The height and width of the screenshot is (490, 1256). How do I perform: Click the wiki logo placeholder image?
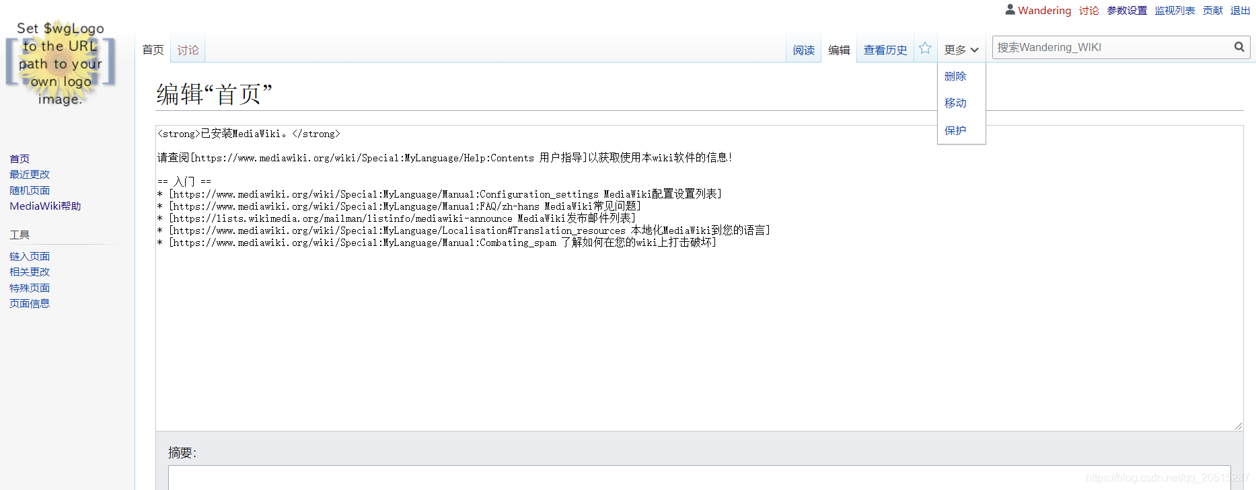coord(61,64)
